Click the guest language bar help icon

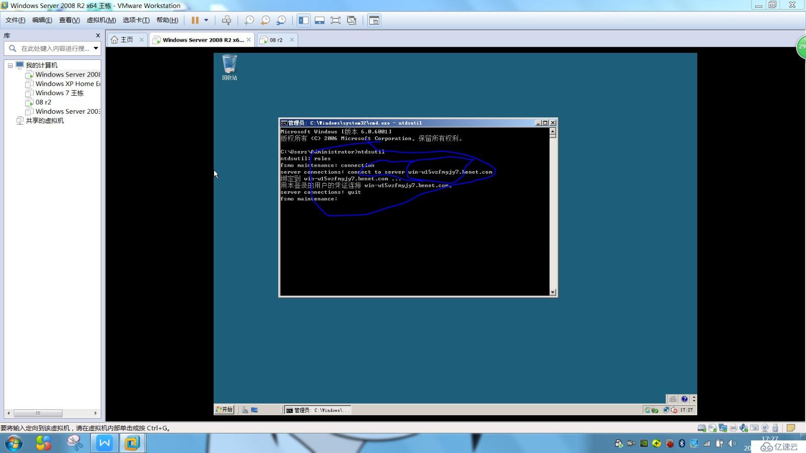(x=685, y=399)
